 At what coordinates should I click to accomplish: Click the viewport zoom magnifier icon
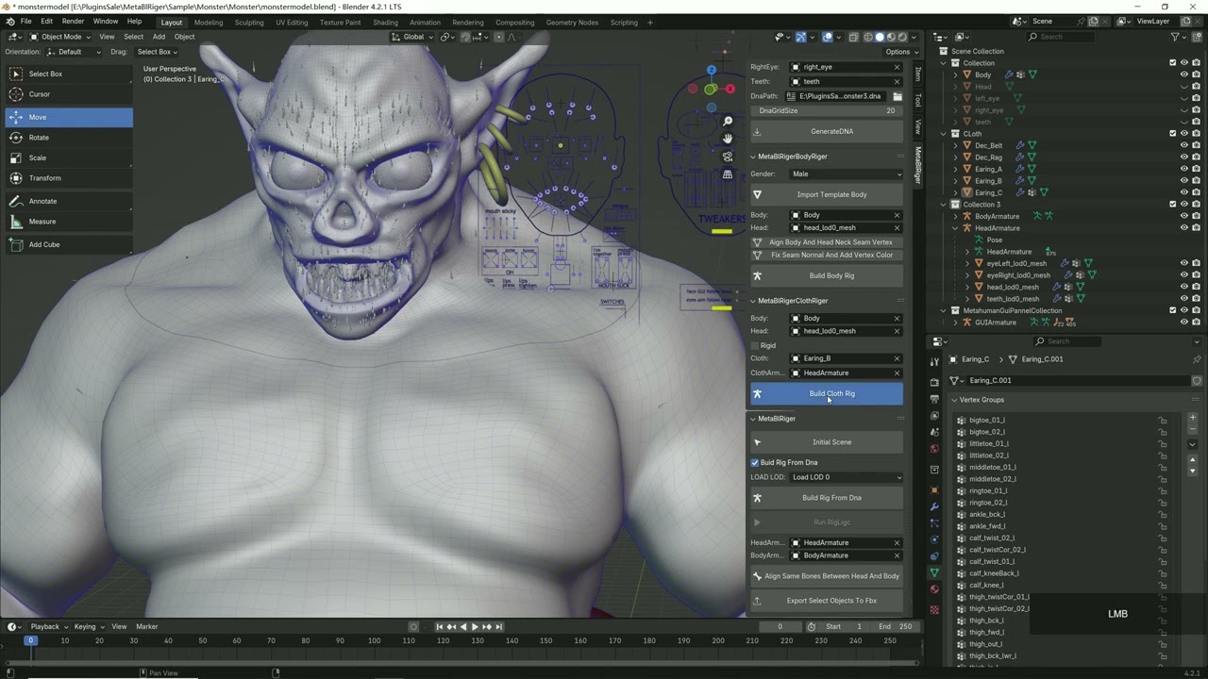click(x=728, y=122)
